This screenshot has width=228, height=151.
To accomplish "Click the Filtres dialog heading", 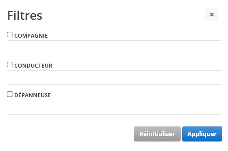I will 25,15.
